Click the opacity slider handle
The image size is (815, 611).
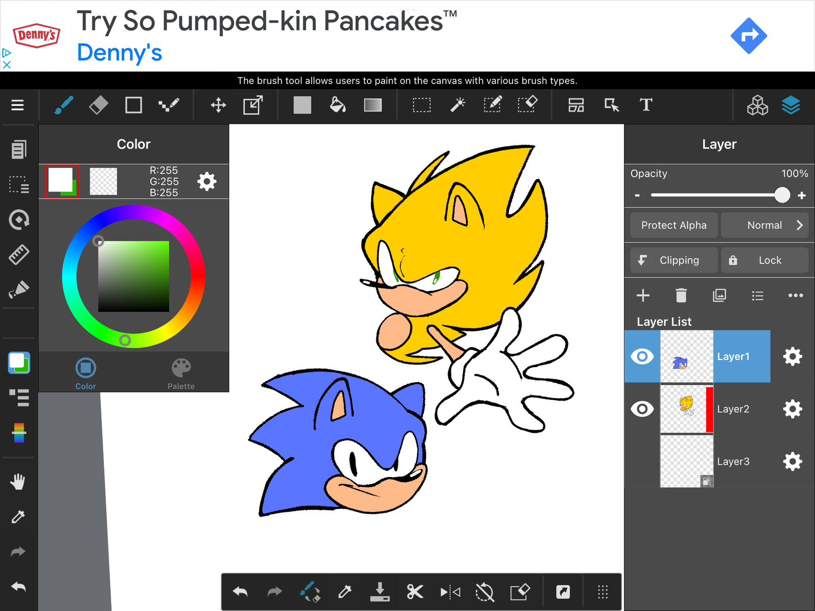[782, 195]
